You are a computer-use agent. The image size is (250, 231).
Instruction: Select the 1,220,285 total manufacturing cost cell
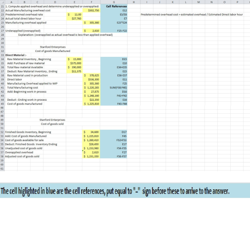92,88
